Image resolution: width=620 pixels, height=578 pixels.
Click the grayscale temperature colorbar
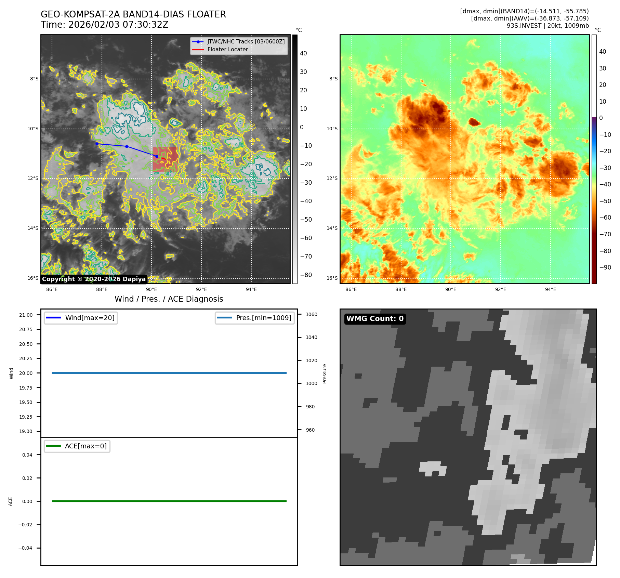coord(295,159)
